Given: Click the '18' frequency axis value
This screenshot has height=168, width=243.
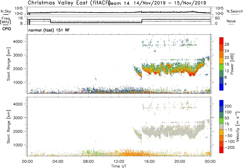Looking at the screenshot, I should 20,18.
